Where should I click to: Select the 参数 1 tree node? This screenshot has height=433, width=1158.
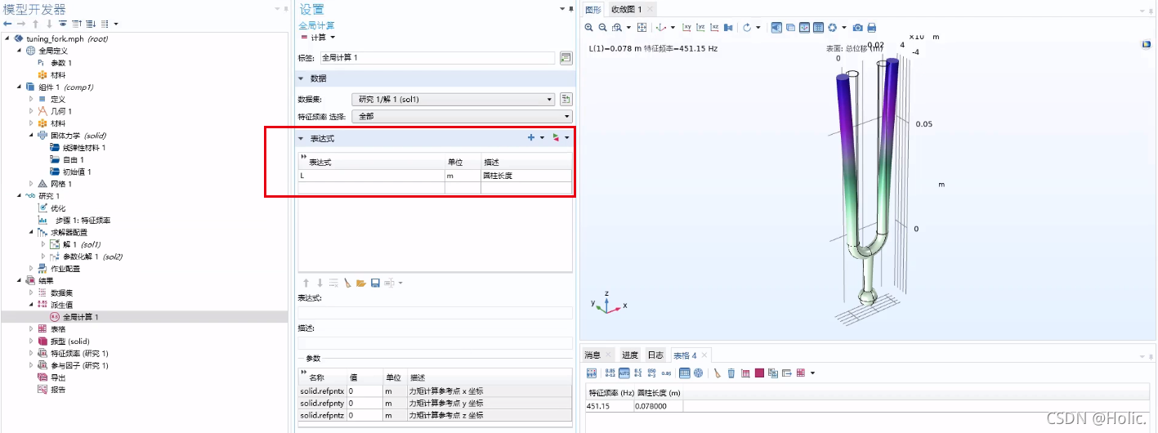point(61,63)
